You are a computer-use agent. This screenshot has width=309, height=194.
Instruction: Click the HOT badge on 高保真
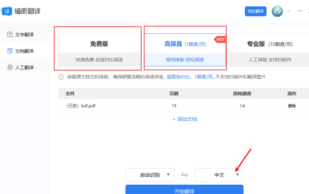click(x=220, y=40)
